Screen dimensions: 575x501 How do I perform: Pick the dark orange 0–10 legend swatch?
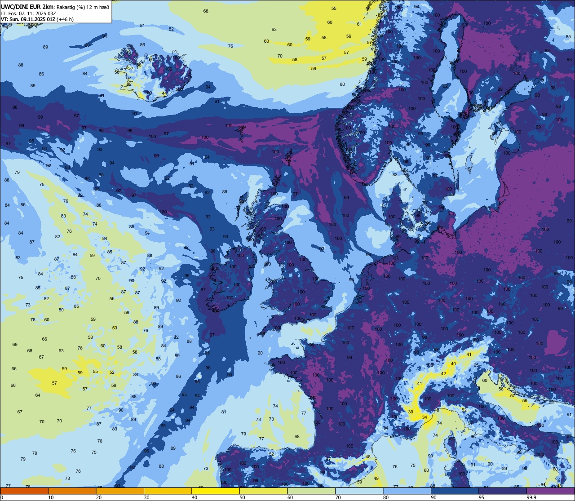(24, 491)
